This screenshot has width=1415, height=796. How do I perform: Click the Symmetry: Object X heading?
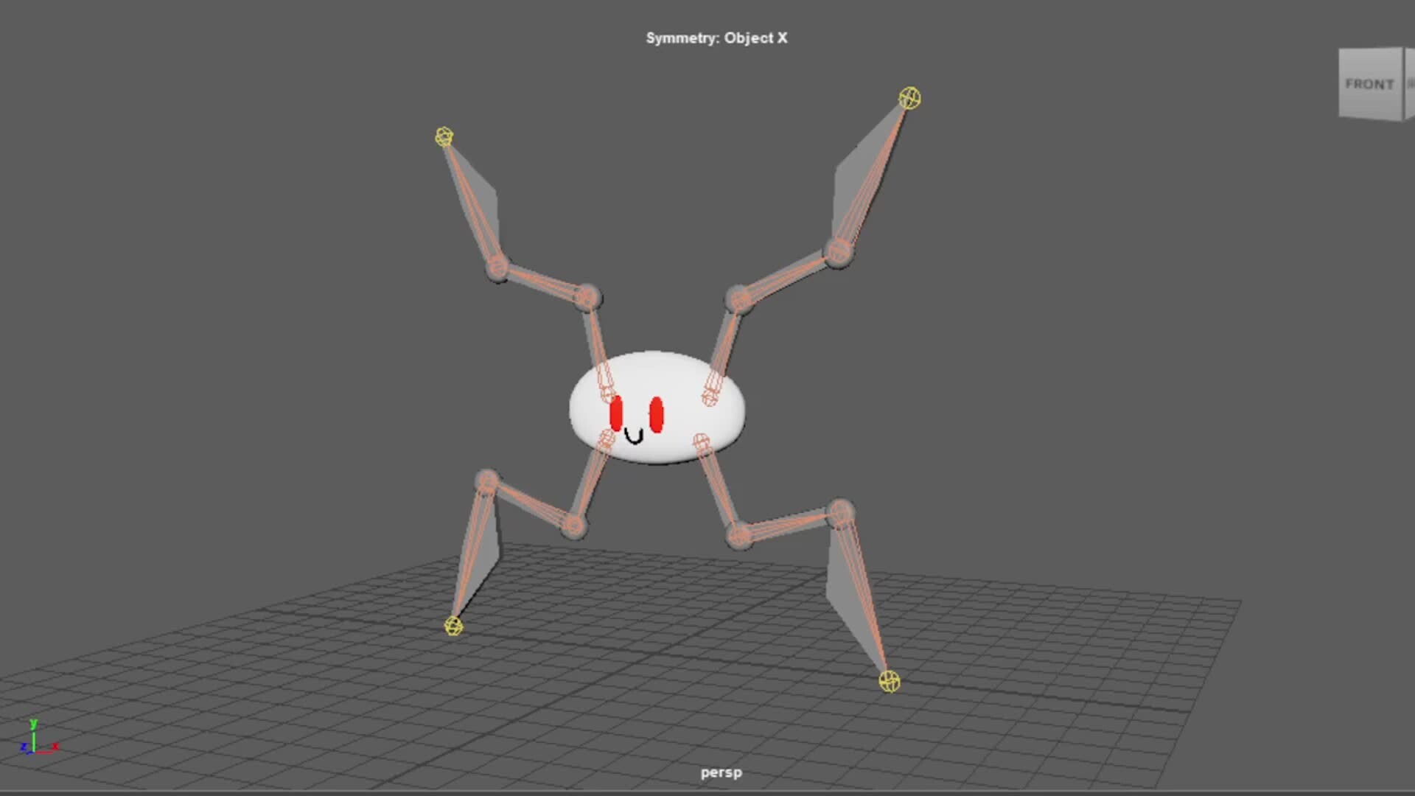[x=717, y=38]
